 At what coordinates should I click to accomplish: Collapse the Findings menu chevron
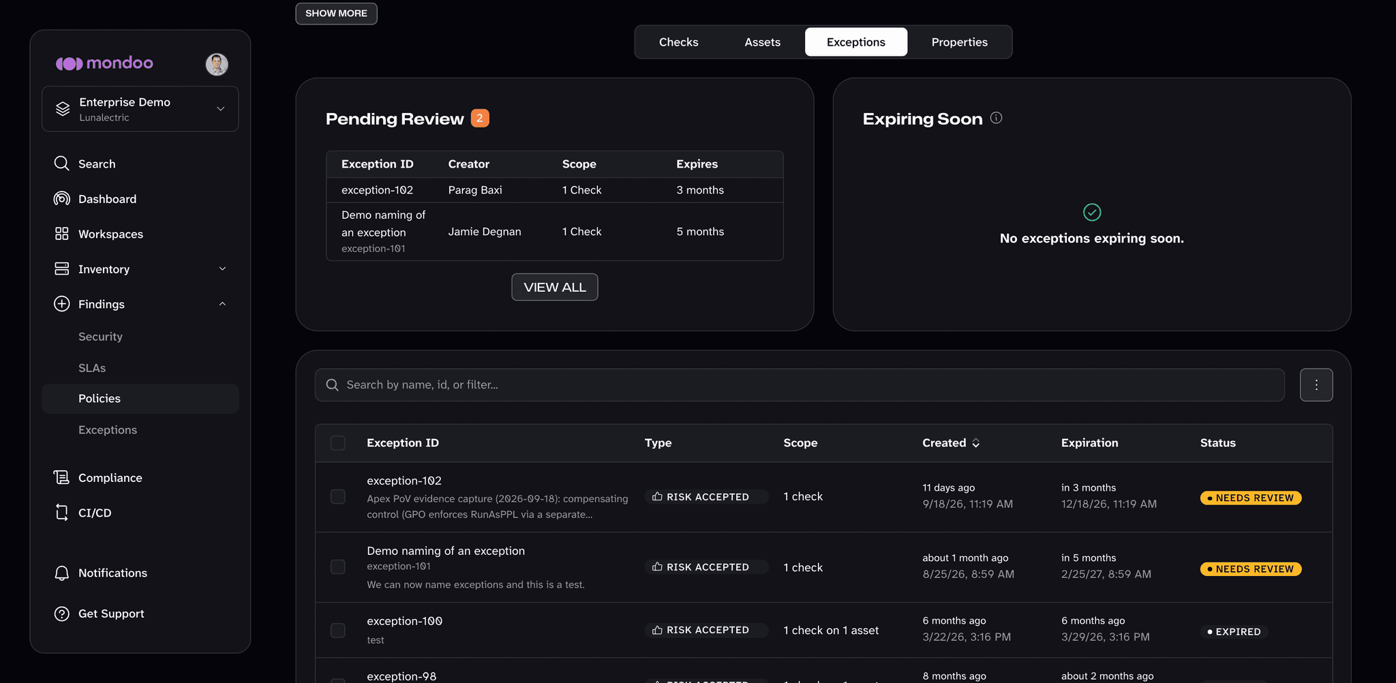click(x=222, y=304)
